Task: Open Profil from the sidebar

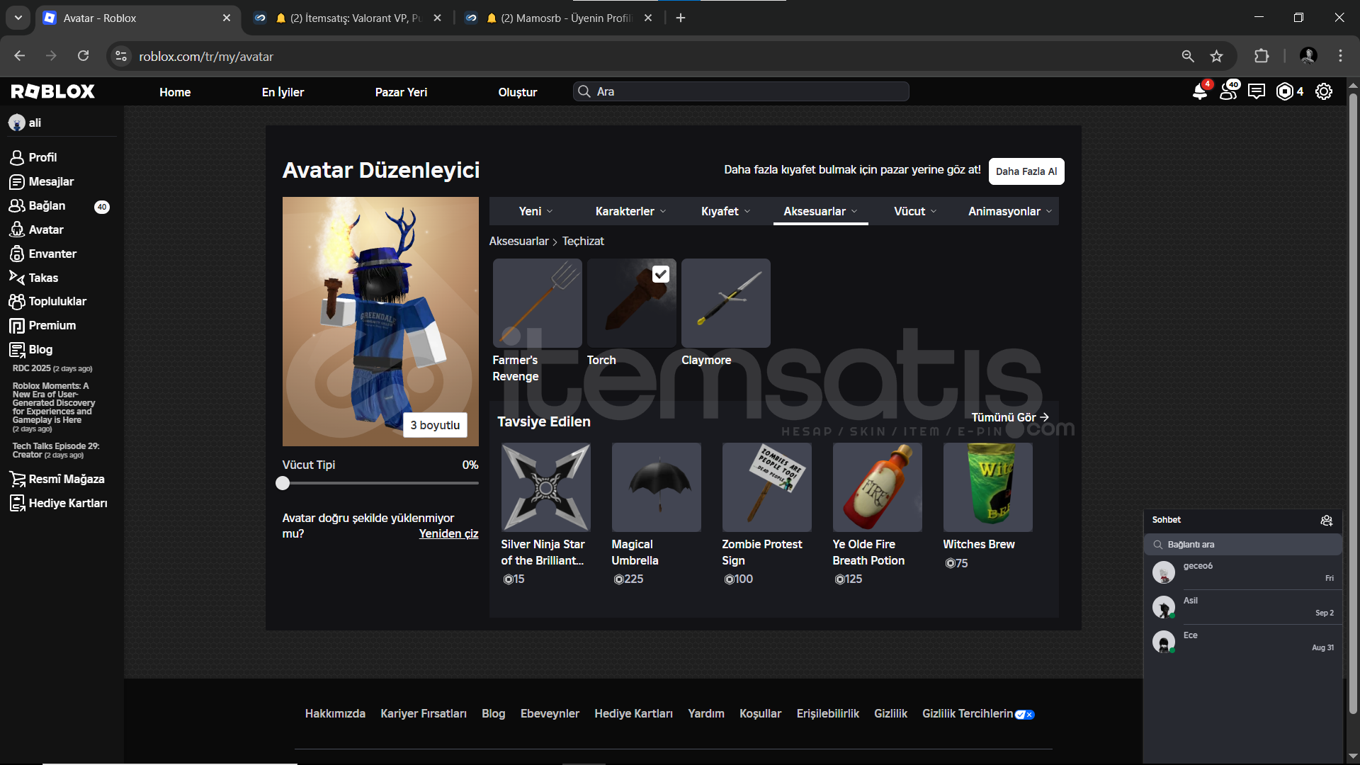Action: point(33,157)
